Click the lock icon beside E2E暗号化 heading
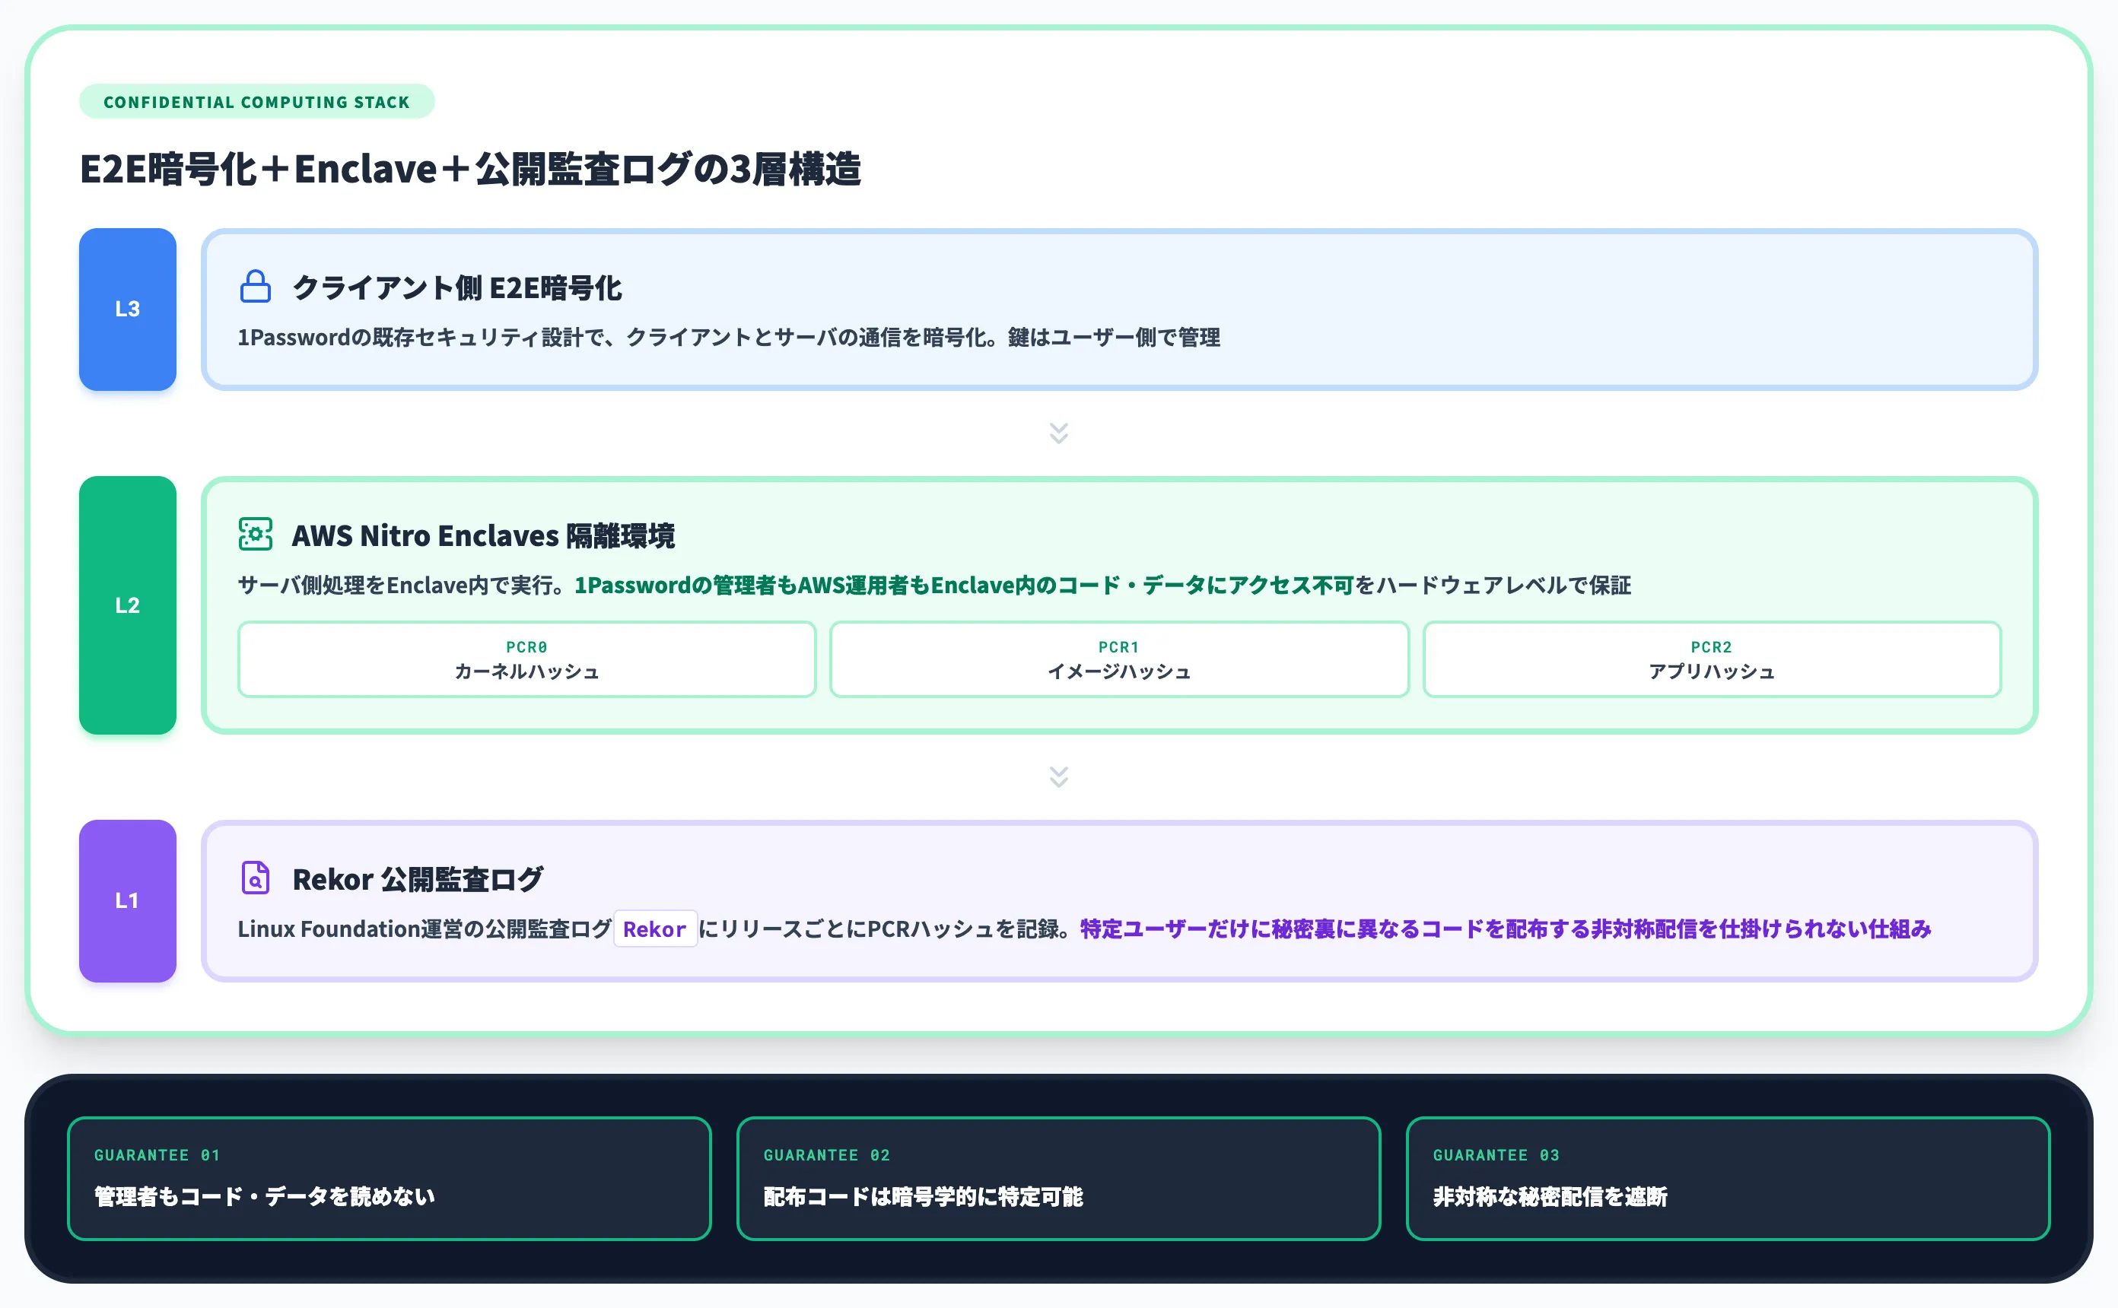This screenshot has height=1308, width=2118. click(255, 287)
